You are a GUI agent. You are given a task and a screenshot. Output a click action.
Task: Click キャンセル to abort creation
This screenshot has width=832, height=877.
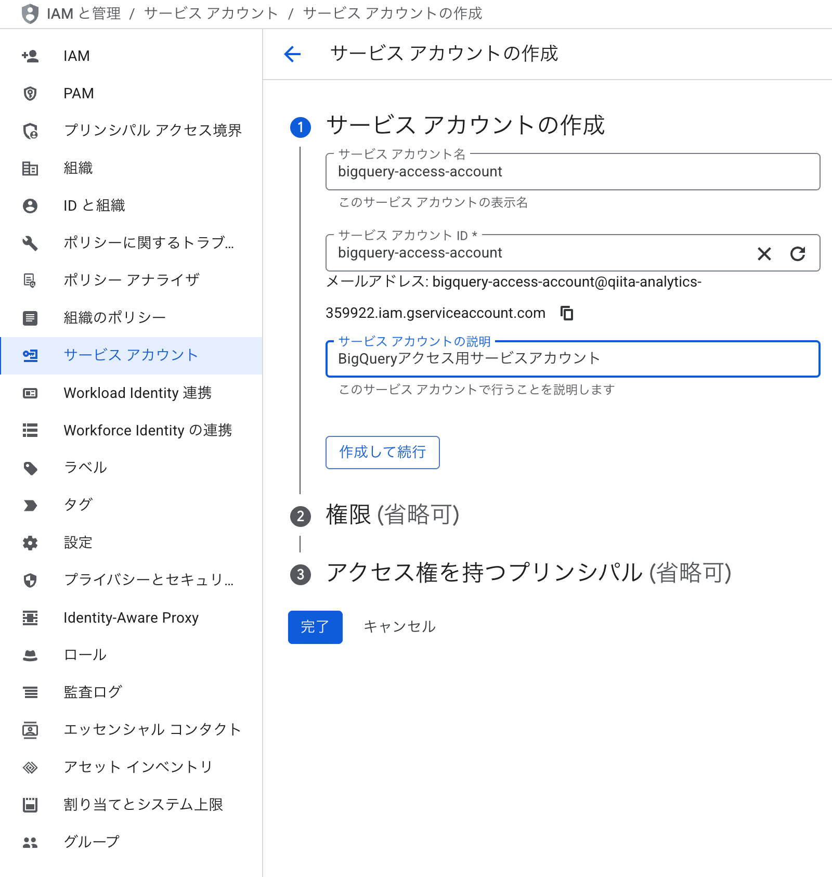pyautogui.click(x=399, y=627)
